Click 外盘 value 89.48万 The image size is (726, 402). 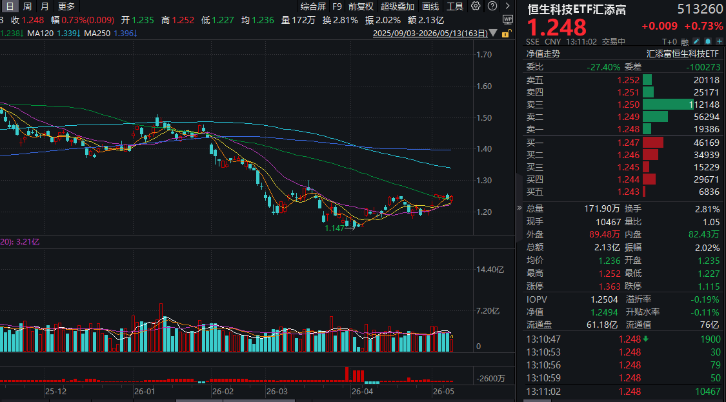pyautogui.click(x=605, y=235)
